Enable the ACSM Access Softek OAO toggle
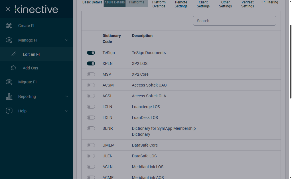Viewport: 292px width, 179px height. 91,85
